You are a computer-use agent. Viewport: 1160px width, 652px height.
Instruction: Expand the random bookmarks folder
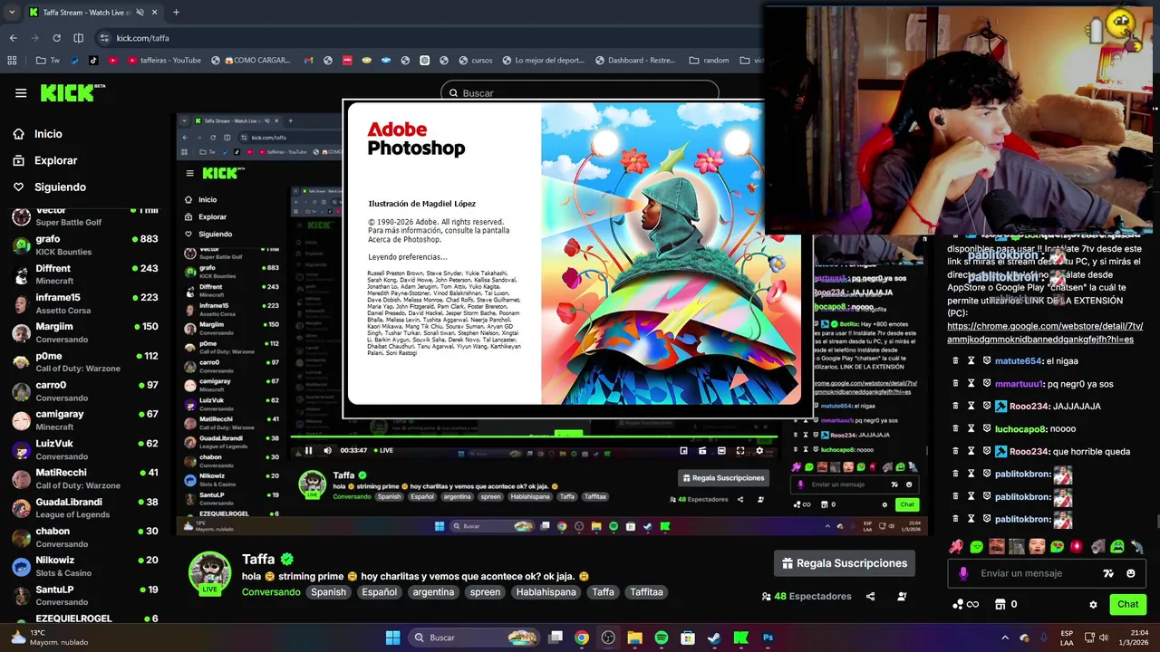[709, 61]
